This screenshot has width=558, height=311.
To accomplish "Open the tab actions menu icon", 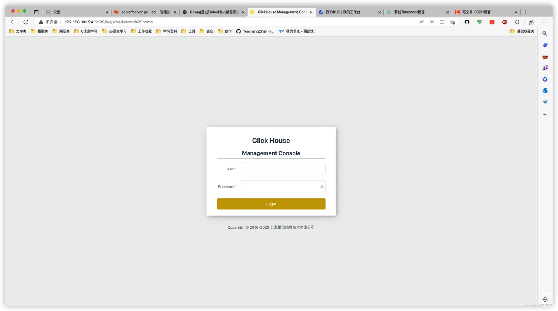I will coord(36,12).
